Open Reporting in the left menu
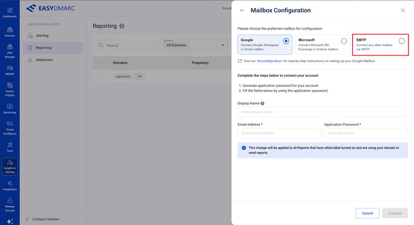The height and width of the screenshot is (225, 414). 53,47
